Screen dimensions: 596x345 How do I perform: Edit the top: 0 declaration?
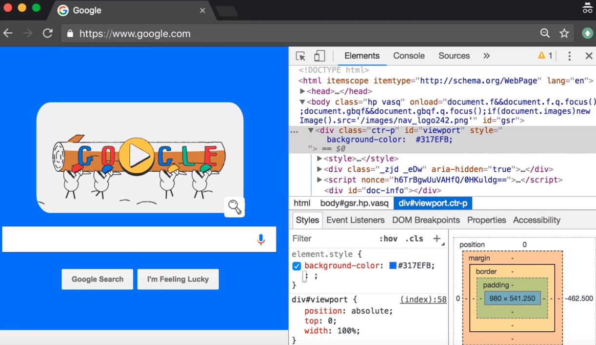[x=320, y=321]
